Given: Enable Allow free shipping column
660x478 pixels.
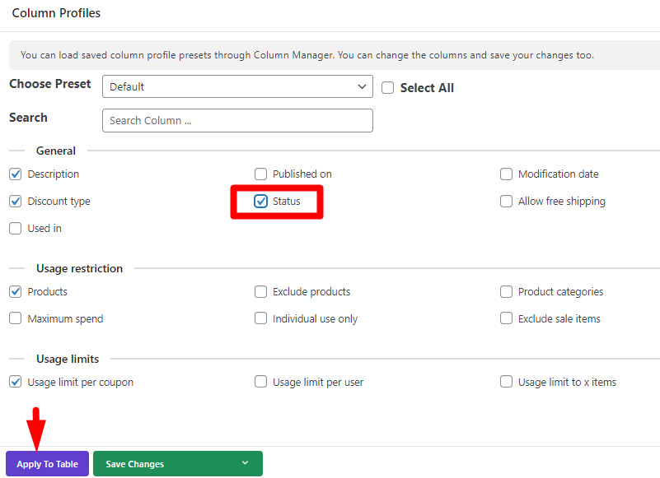Looking at the screenshot, I should pos(507,202).
